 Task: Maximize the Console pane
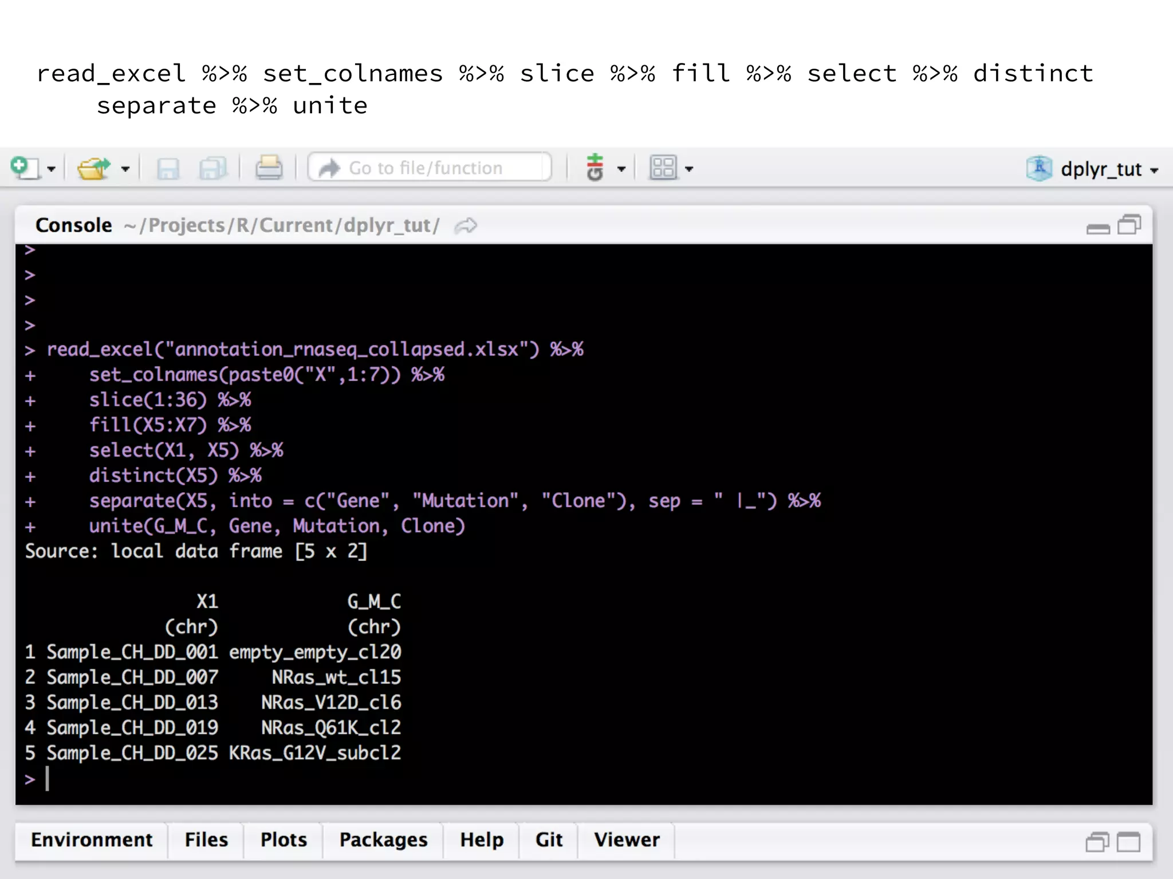1129,224
